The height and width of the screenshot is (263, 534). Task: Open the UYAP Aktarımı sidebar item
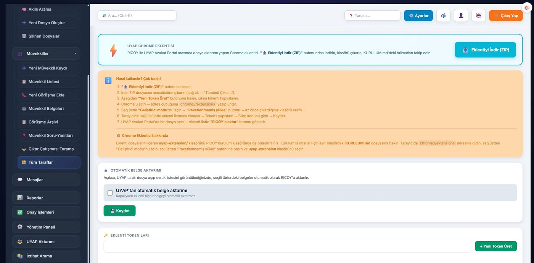[x=46, y=242]
